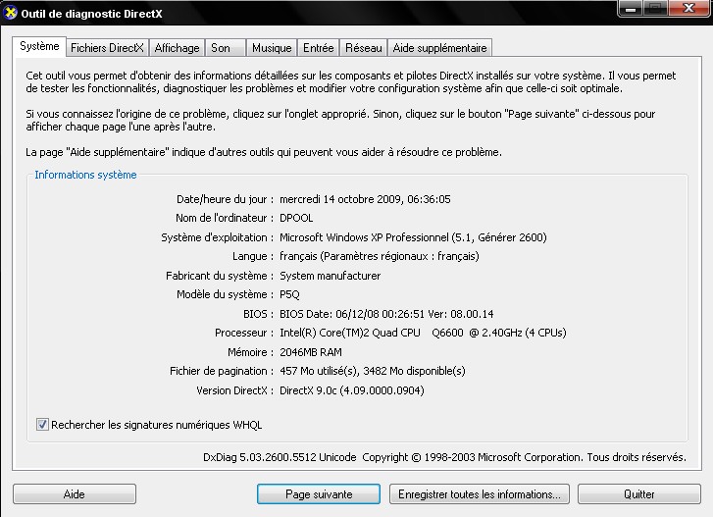Open the Affichage tab
Image resolution: width=713 pixels, height=517 pixels.
[177, 48]
